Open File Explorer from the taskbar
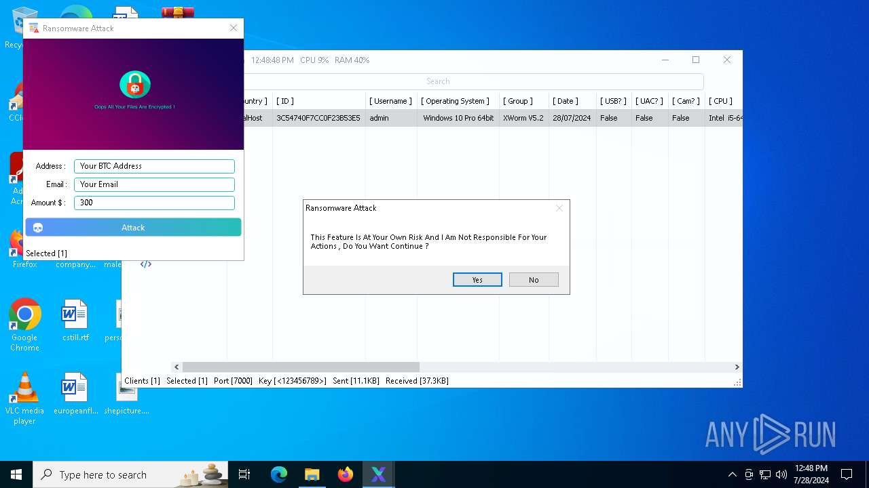The height and width of the screenshot is (488, 869). point(312,474)
